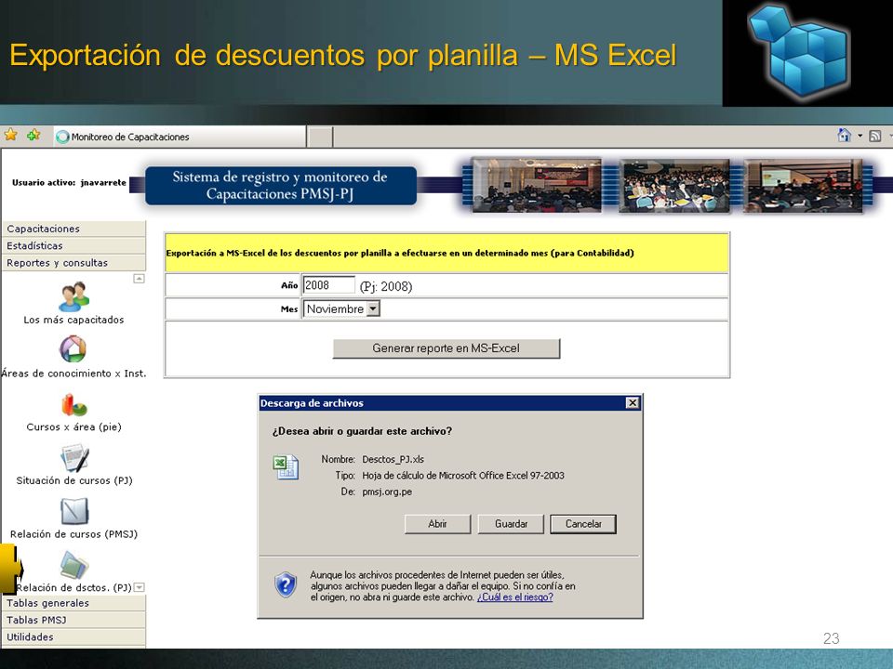Click the Usuario activo: jnavarrete text

pos(69,183)
